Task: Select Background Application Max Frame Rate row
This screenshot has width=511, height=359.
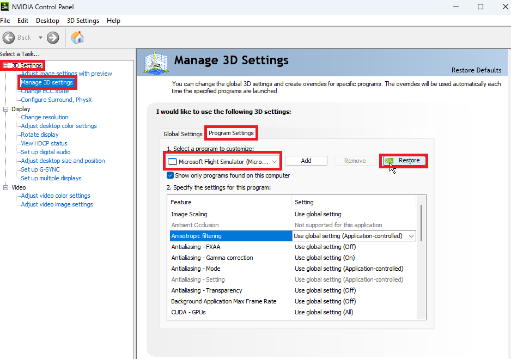Action: (x=293, y=301)
